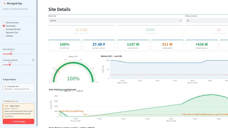The width and height of the screenshot is (228, 128).
Task: Click the 100% Battery SOC metric card
Action: click(64, 45)
